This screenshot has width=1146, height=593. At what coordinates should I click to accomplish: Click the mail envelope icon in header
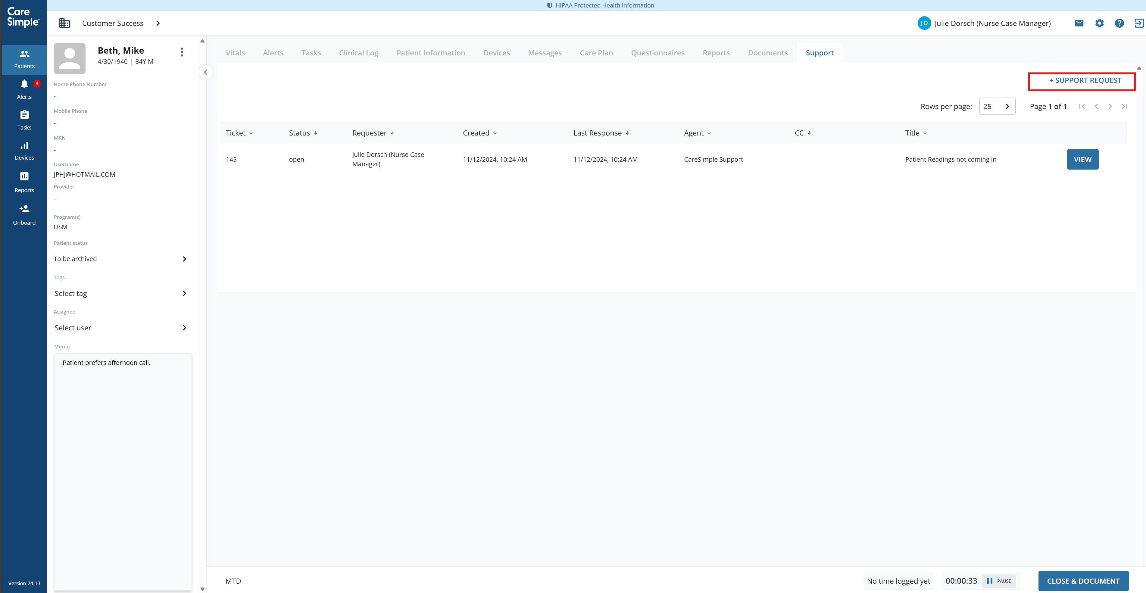point(1079,23)
